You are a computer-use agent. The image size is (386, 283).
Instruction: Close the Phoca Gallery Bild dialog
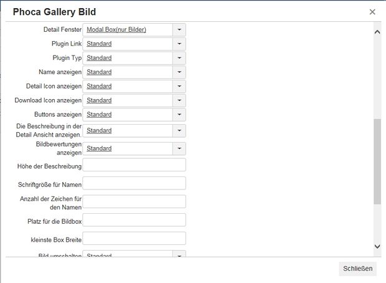[372, 12]
